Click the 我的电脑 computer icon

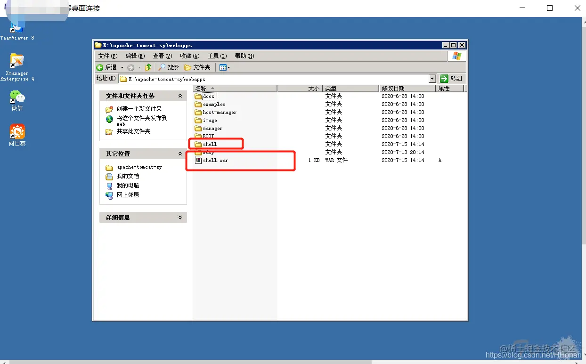click(109, 186)
